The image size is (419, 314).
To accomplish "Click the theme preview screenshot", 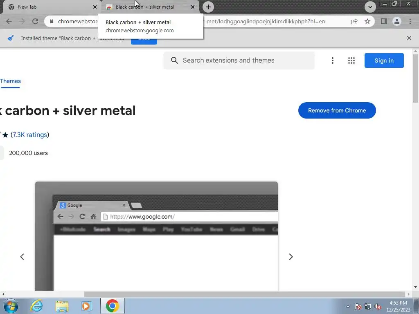I will point(156,236).
